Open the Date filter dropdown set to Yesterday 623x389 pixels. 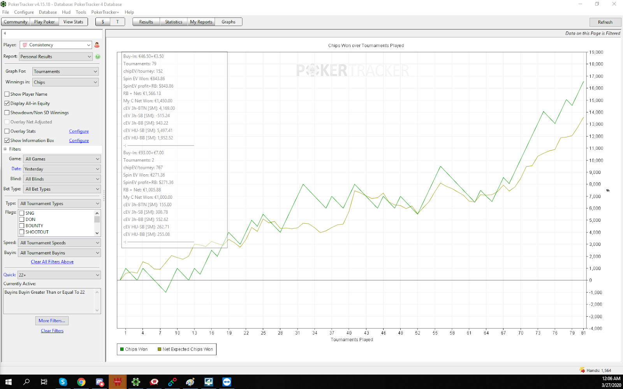tap(62, 169)
